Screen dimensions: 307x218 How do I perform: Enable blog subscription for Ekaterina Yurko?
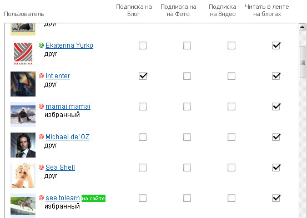[143, 45]
